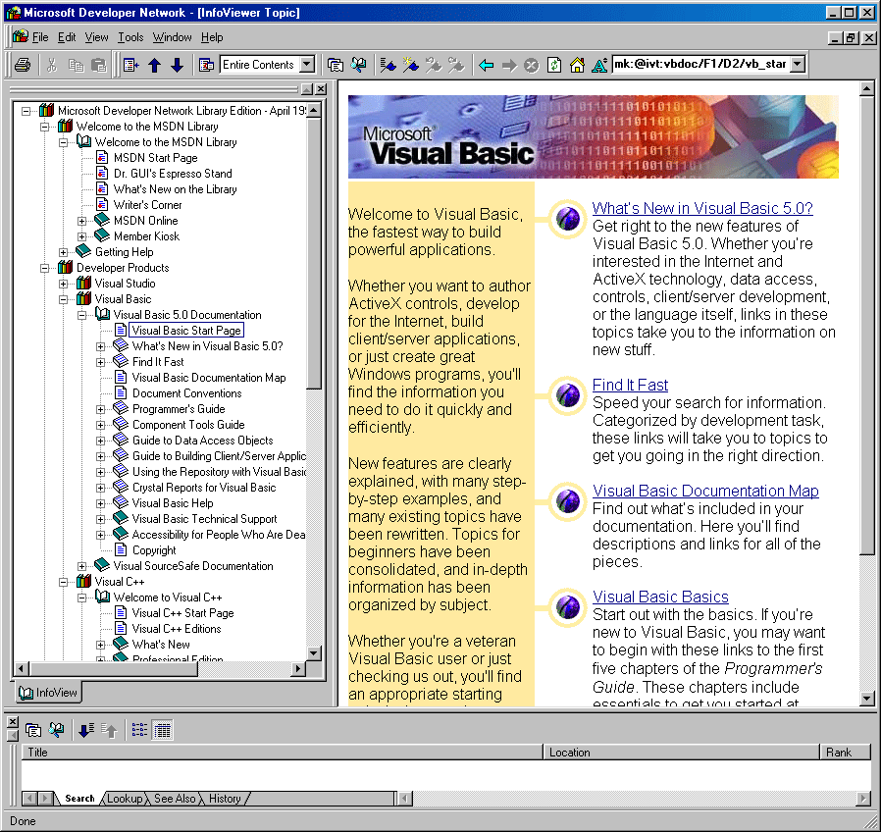881x832 pixels.
Task: Sort results by the Location column header
Action: tap(682, 753)
